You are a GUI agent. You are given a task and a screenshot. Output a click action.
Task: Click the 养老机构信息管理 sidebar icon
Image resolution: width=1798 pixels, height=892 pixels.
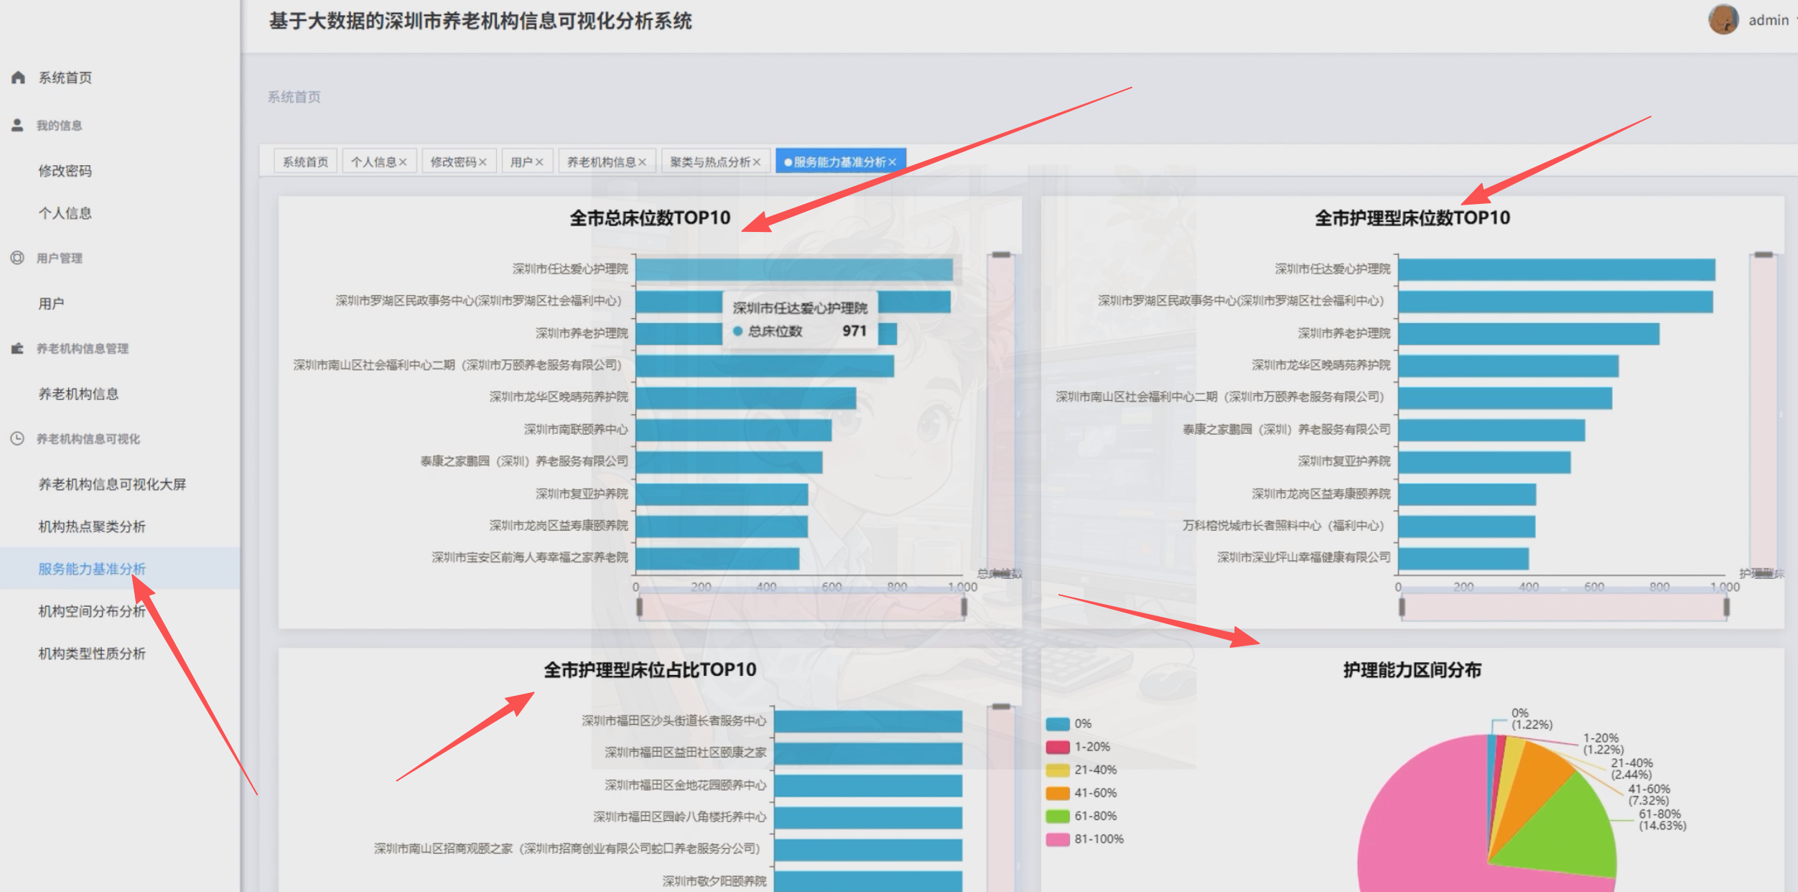(18, 348)
